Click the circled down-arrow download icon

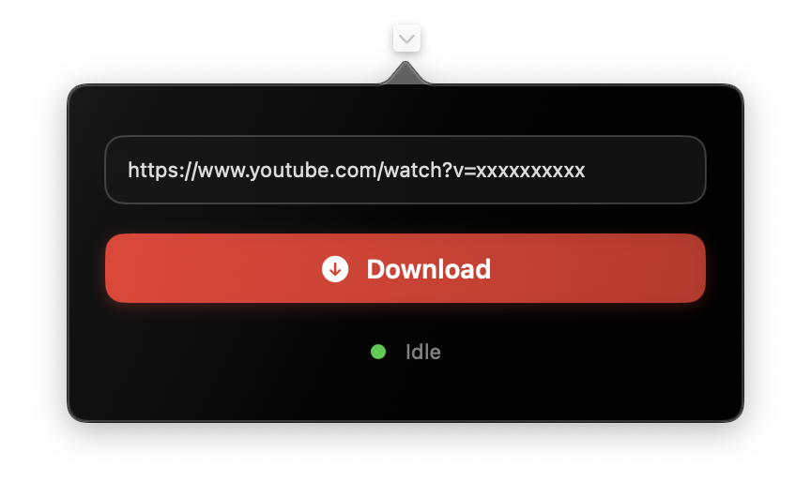(x=335, y=268)
